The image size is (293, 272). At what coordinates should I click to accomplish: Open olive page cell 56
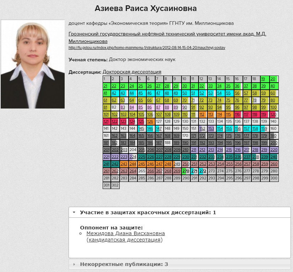click(238, 93)
